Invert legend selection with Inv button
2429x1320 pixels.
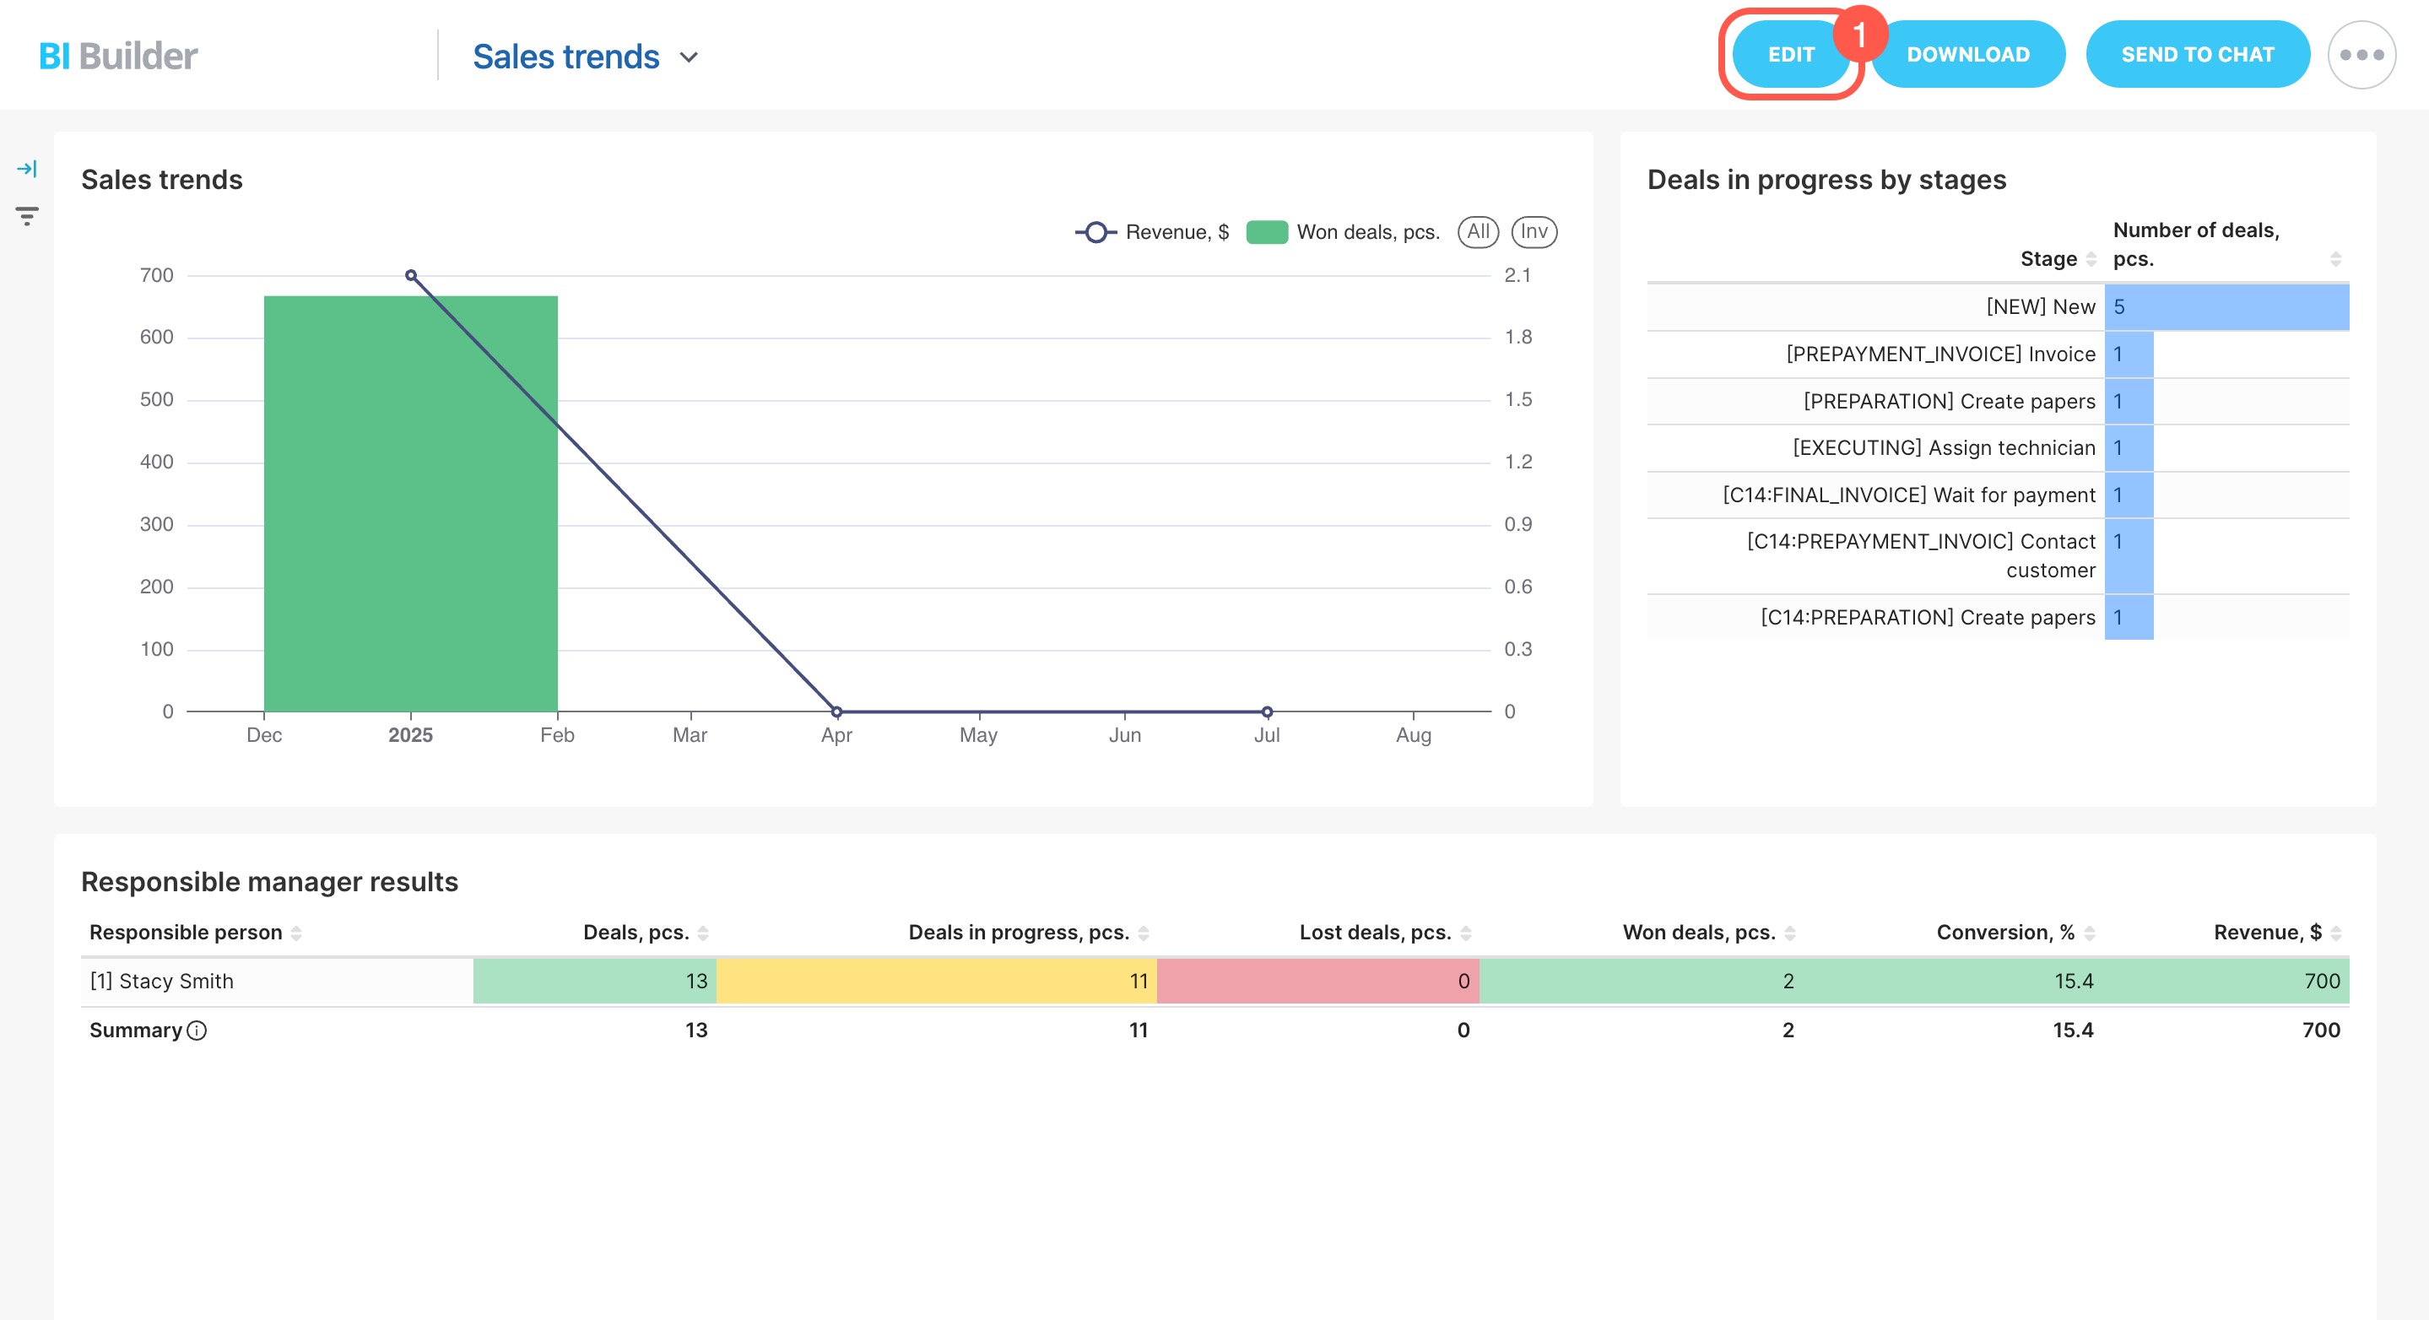point(1534,232)
